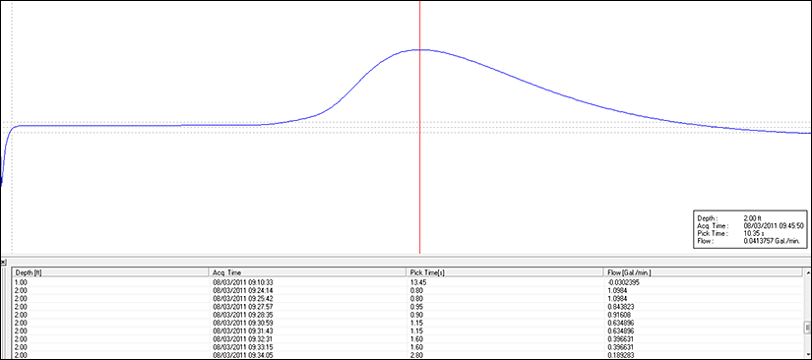Select acquisition time 08/03/2011 09:30:59
Image resolution: width=812 pixels, height=360 pixels.
click(x=243, y=323)
